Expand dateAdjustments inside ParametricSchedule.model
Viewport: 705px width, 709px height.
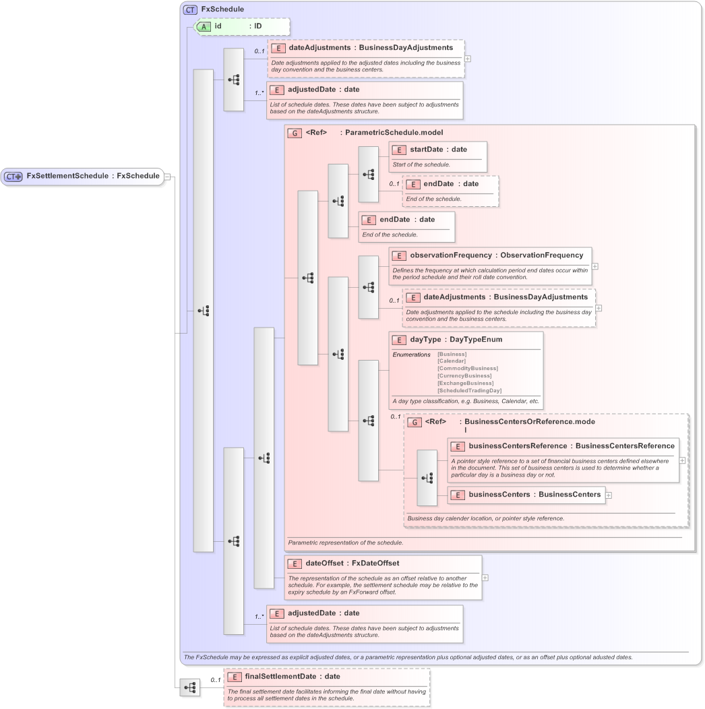(x=599, y=308)
